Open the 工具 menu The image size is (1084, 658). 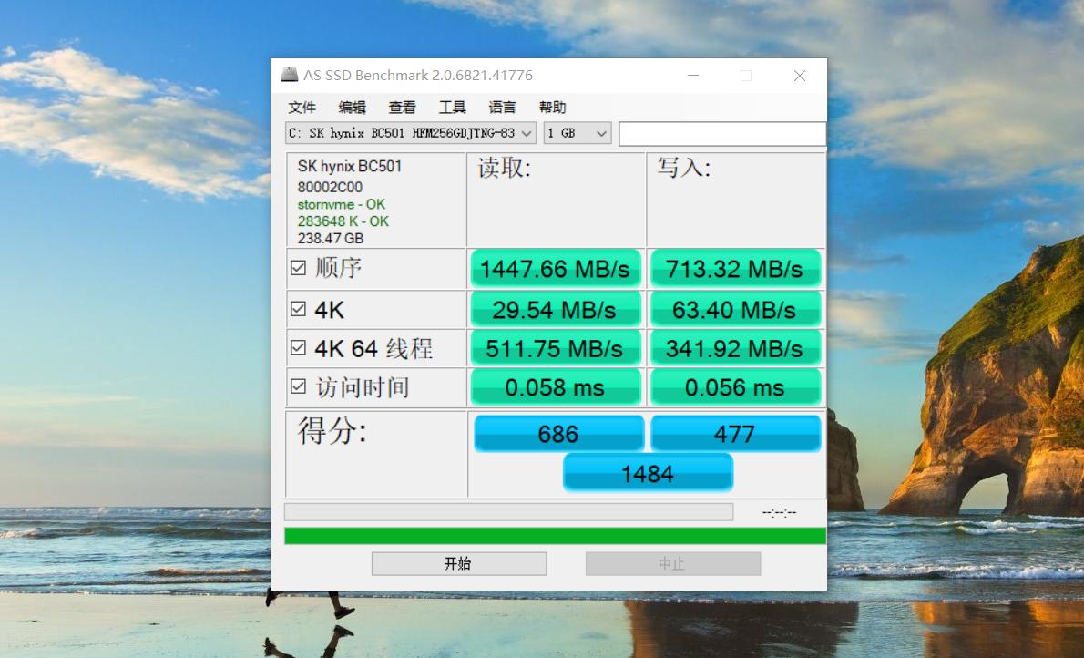coord(452,108)
